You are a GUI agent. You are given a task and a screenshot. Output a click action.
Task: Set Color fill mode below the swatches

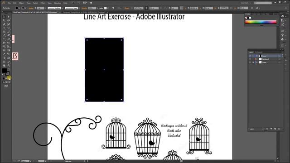[4, 78]
